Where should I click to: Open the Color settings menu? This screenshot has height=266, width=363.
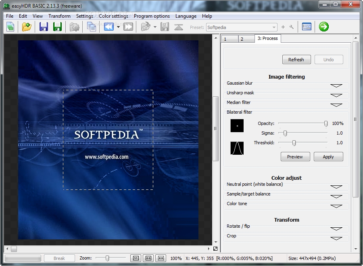(113, 16)
